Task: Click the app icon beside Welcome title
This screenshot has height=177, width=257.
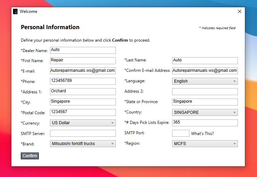Action: coord(15,11)
